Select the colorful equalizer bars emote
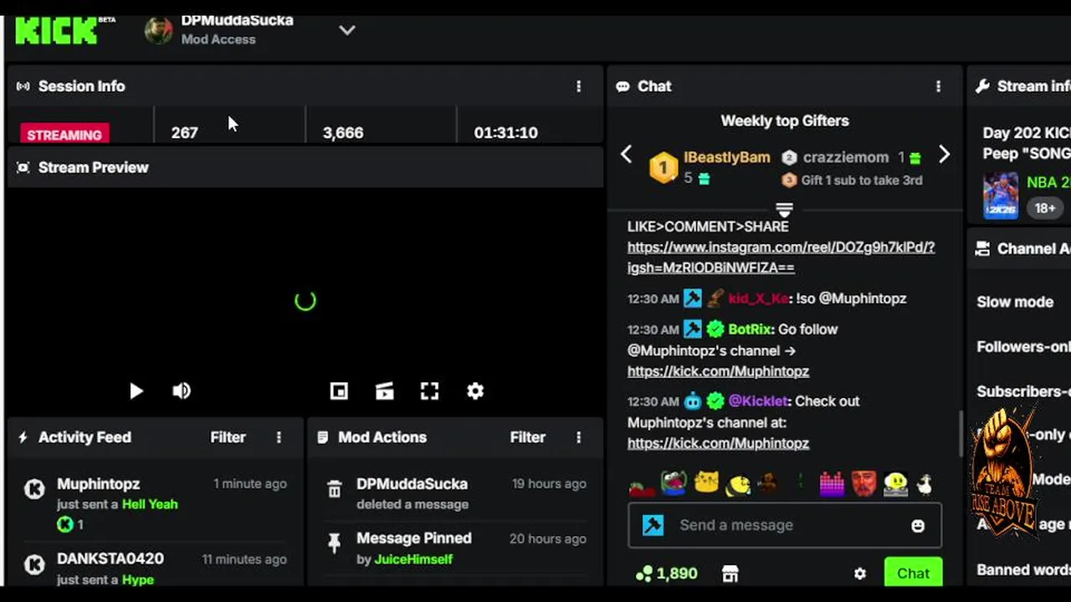Viewport: 1071px width, 602px height. (832, 484)
